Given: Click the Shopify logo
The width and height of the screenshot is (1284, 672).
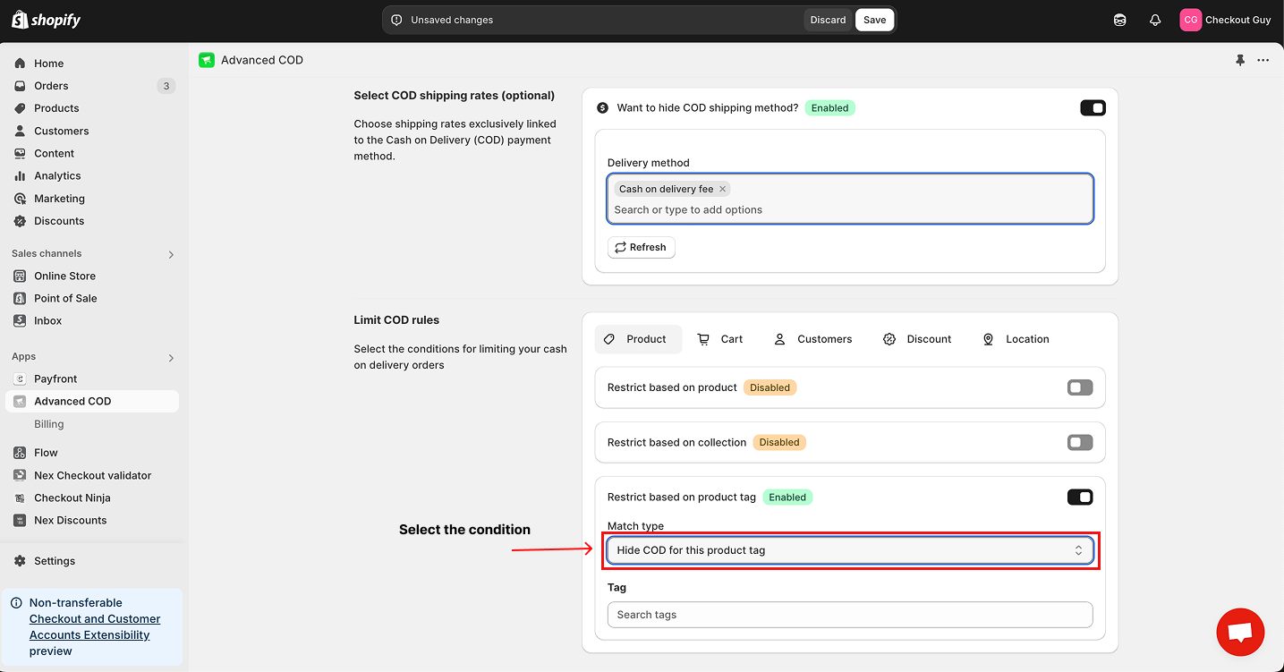Looking at the screenshot, I should click(x=47, y=20).
